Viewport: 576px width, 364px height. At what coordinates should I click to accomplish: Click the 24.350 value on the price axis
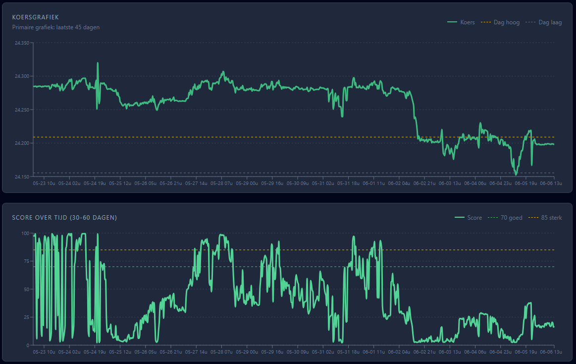pos(22,43)
